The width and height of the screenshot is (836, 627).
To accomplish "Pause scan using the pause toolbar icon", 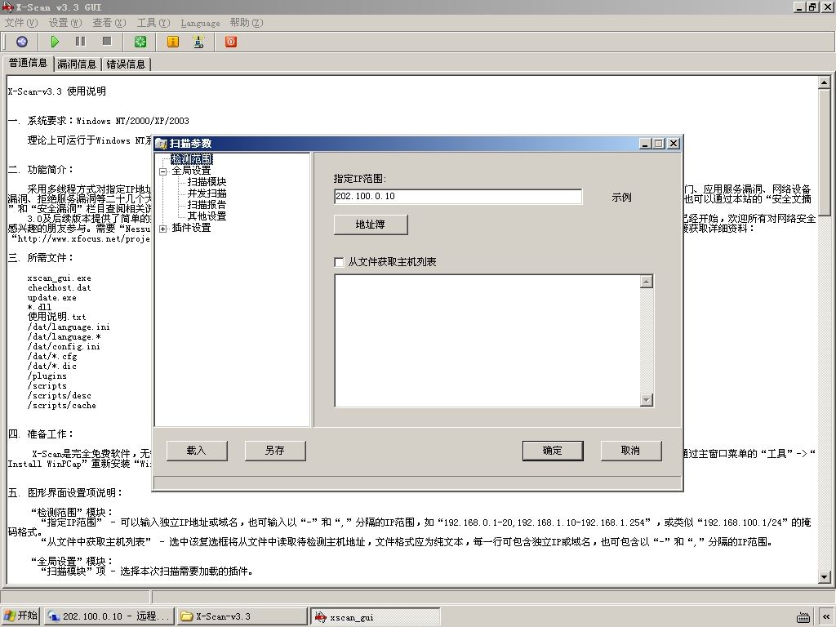I will (81, 42).
